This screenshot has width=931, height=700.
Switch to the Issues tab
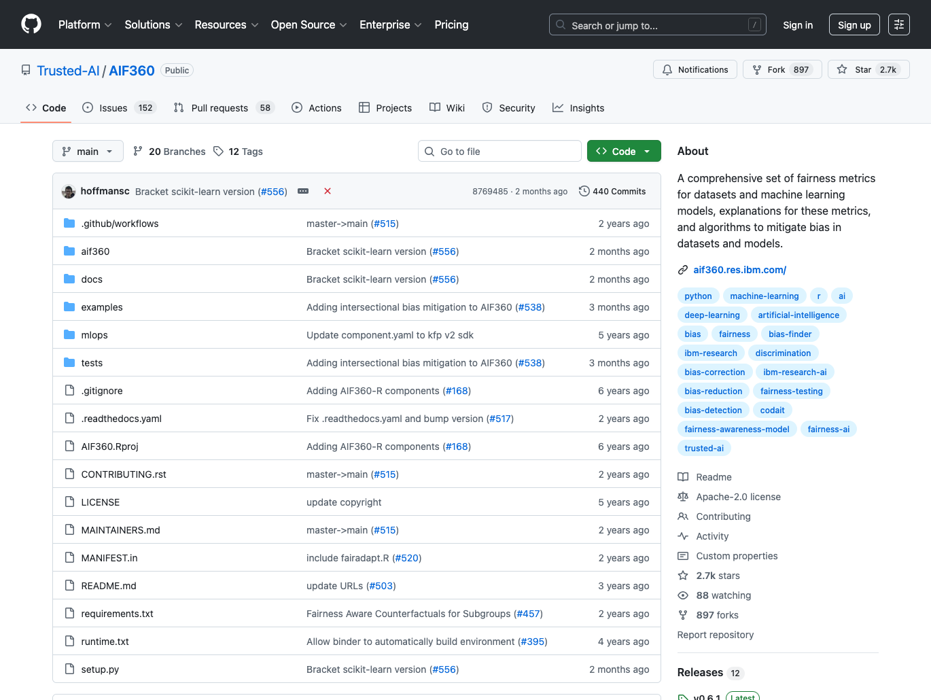pyautogui.click(x=113, y=108)
